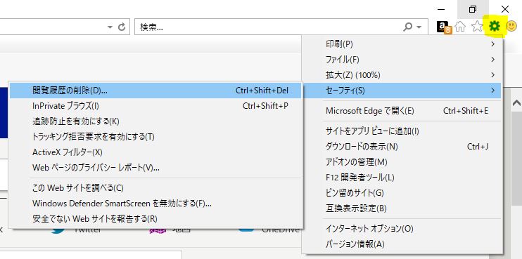The image size is (522, 259).
Task: Open アドオンの管理(M)
Action: pos(403,162)
